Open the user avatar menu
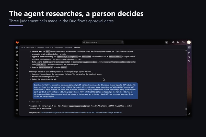Image resolution: width=206 pixels, height=137 pixels. (189, 42)
